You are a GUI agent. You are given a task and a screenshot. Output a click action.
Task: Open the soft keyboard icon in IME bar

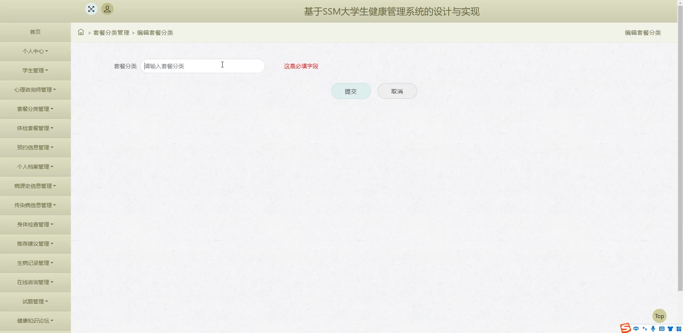(x=662, y=329)
